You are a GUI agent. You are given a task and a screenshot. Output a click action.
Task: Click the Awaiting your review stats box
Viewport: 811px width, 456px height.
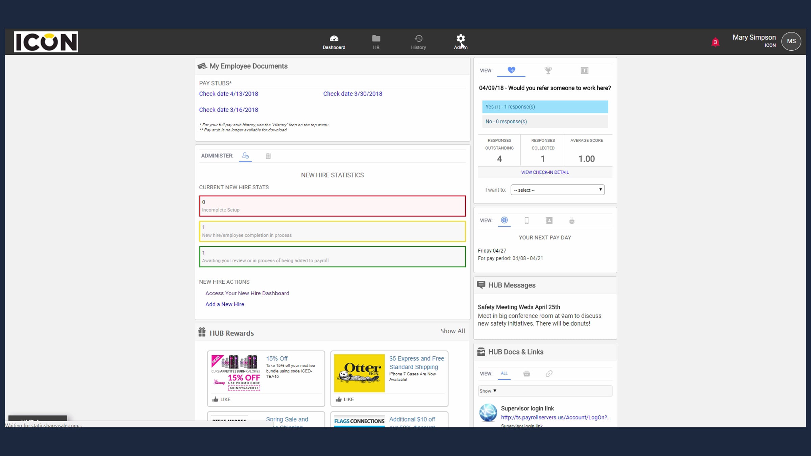333,257
